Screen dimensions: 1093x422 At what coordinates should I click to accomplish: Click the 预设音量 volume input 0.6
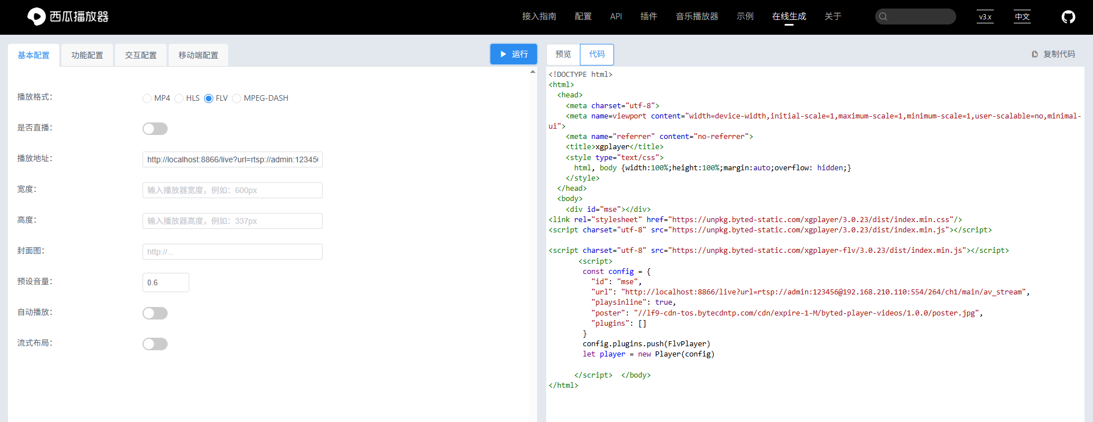pyautogui.click(x=166, y=282)
